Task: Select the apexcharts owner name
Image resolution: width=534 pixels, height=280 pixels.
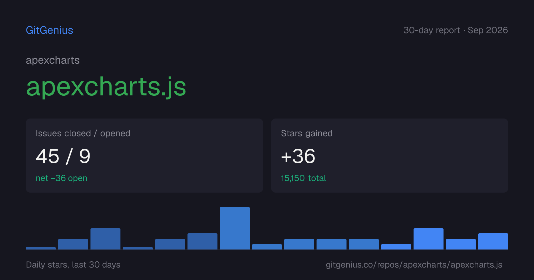Action: [x=53, y=60]
